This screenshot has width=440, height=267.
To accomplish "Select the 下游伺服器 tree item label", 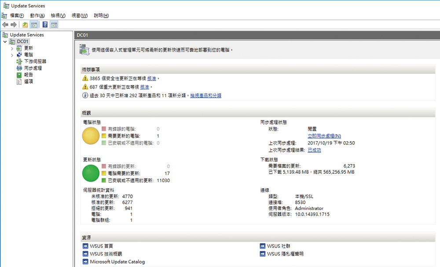I will coord(35,62).
